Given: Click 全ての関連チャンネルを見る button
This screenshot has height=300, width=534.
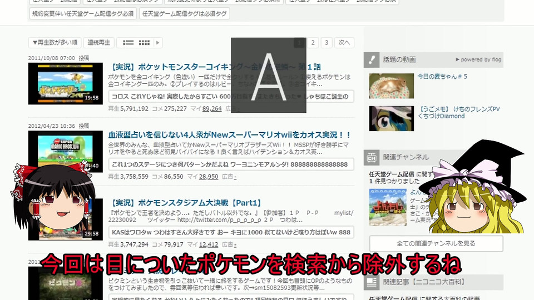Looking at the screenshot, I should coord(436,243).
